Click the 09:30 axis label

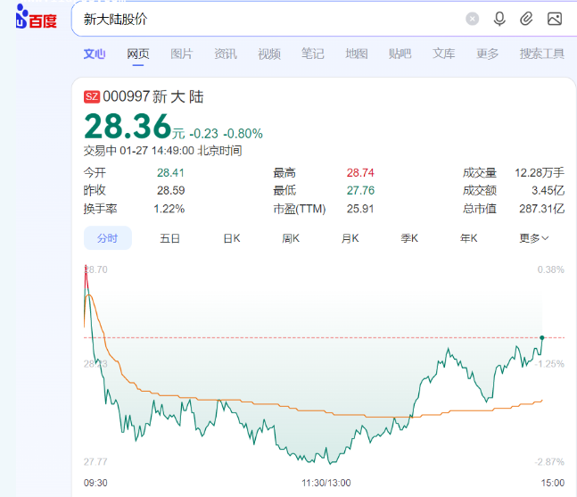[95, 483]
